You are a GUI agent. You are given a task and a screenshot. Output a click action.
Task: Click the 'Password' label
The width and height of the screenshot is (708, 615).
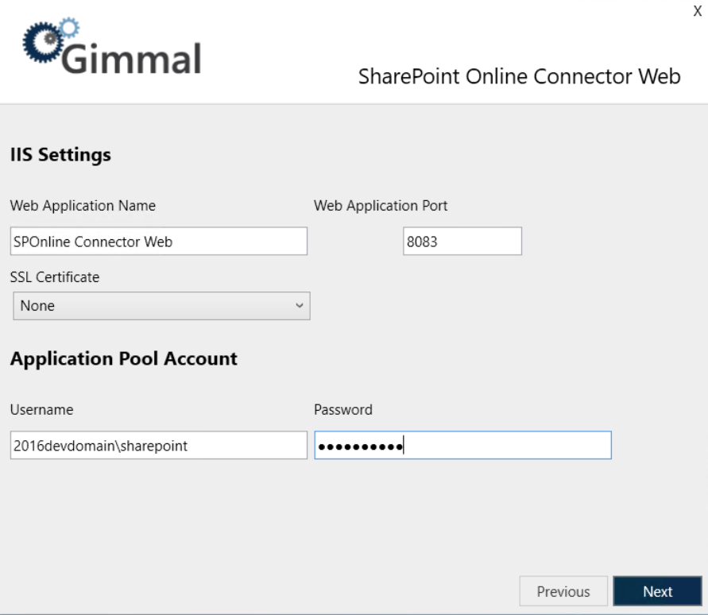pos(343,410)
